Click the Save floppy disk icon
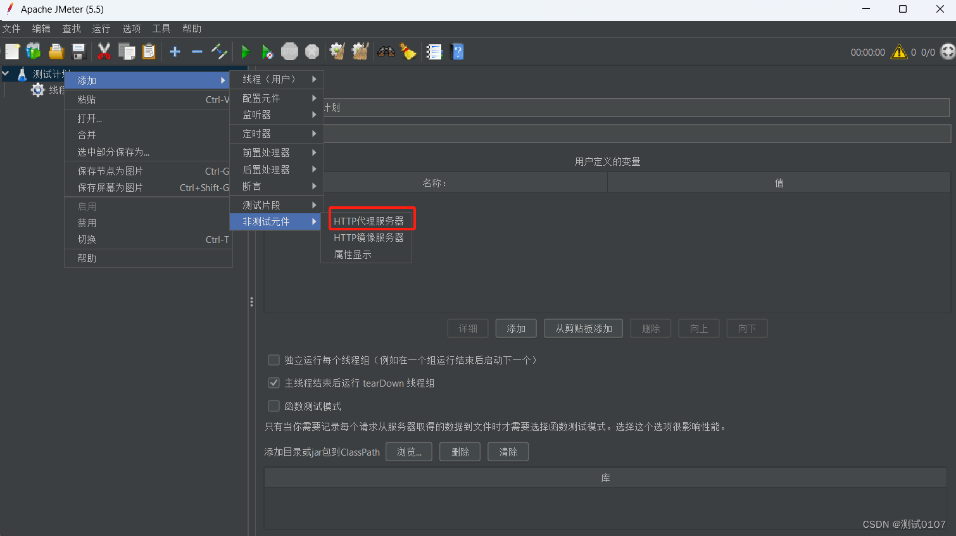956x536 pixels. (x=79, y=52)
